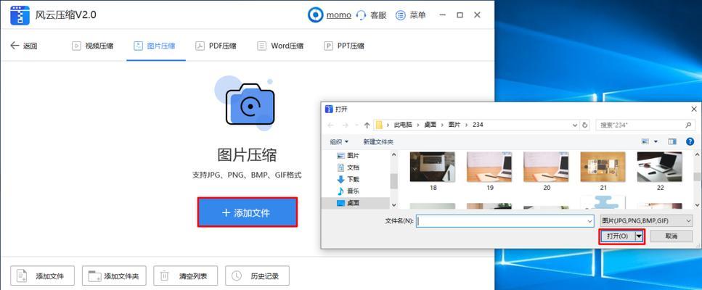Switch to the 视频压缩 tab
Screen dimensions: 702x290
click(x=93, y=46)
